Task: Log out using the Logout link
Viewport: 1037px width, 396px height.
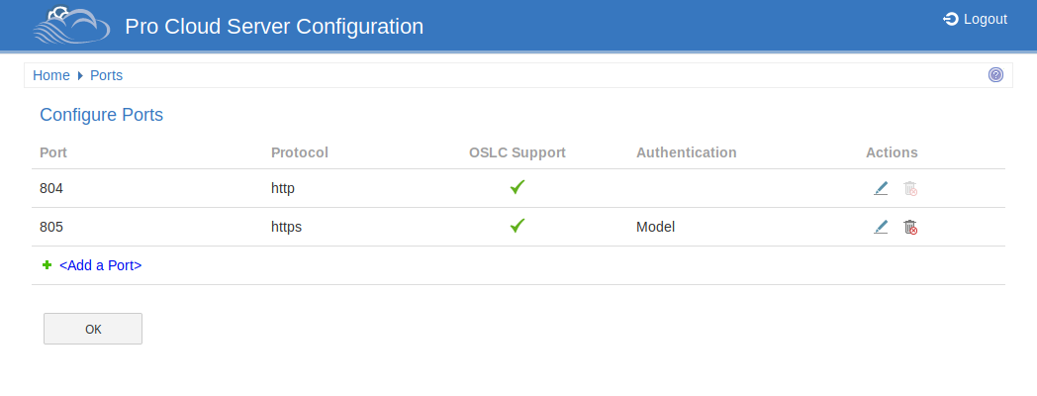Action: click(976, 19)
